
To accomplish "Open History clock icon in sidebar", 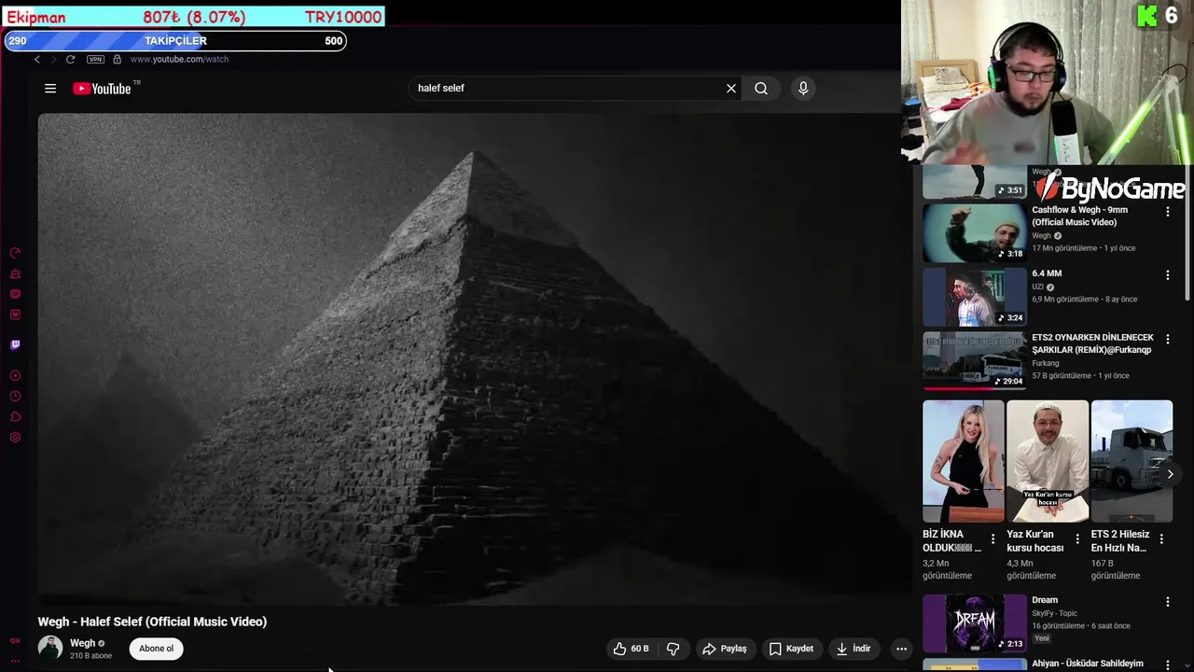I will tap(15, 396).
